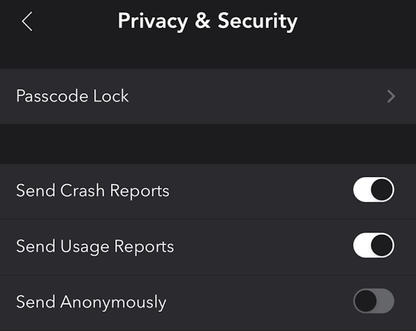Click the Send Usage Reports label text
This screenshot has width=416, height=331.
pyautogui.click(x=95, y=246)
